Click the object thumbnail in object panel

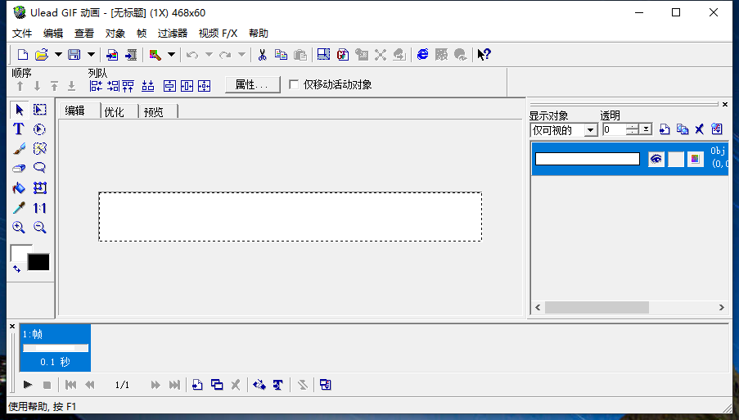click(588, 160)
